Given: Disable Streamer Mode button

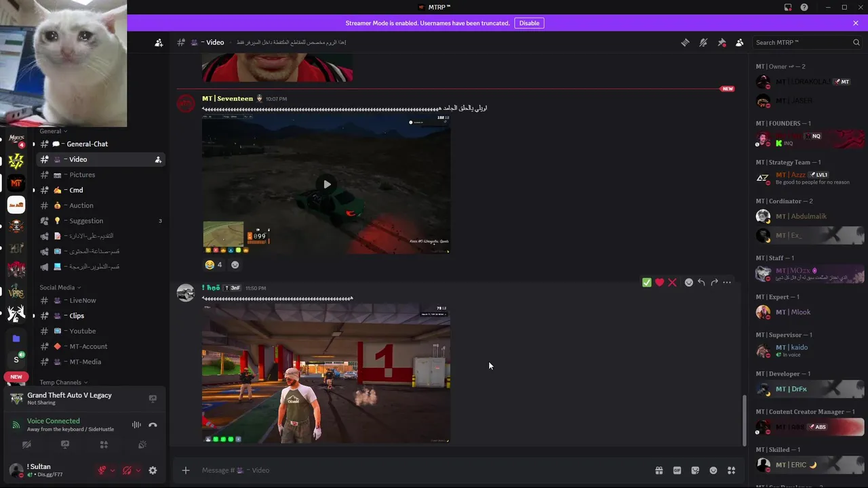Looking at the screenshot, I should 529,23.
